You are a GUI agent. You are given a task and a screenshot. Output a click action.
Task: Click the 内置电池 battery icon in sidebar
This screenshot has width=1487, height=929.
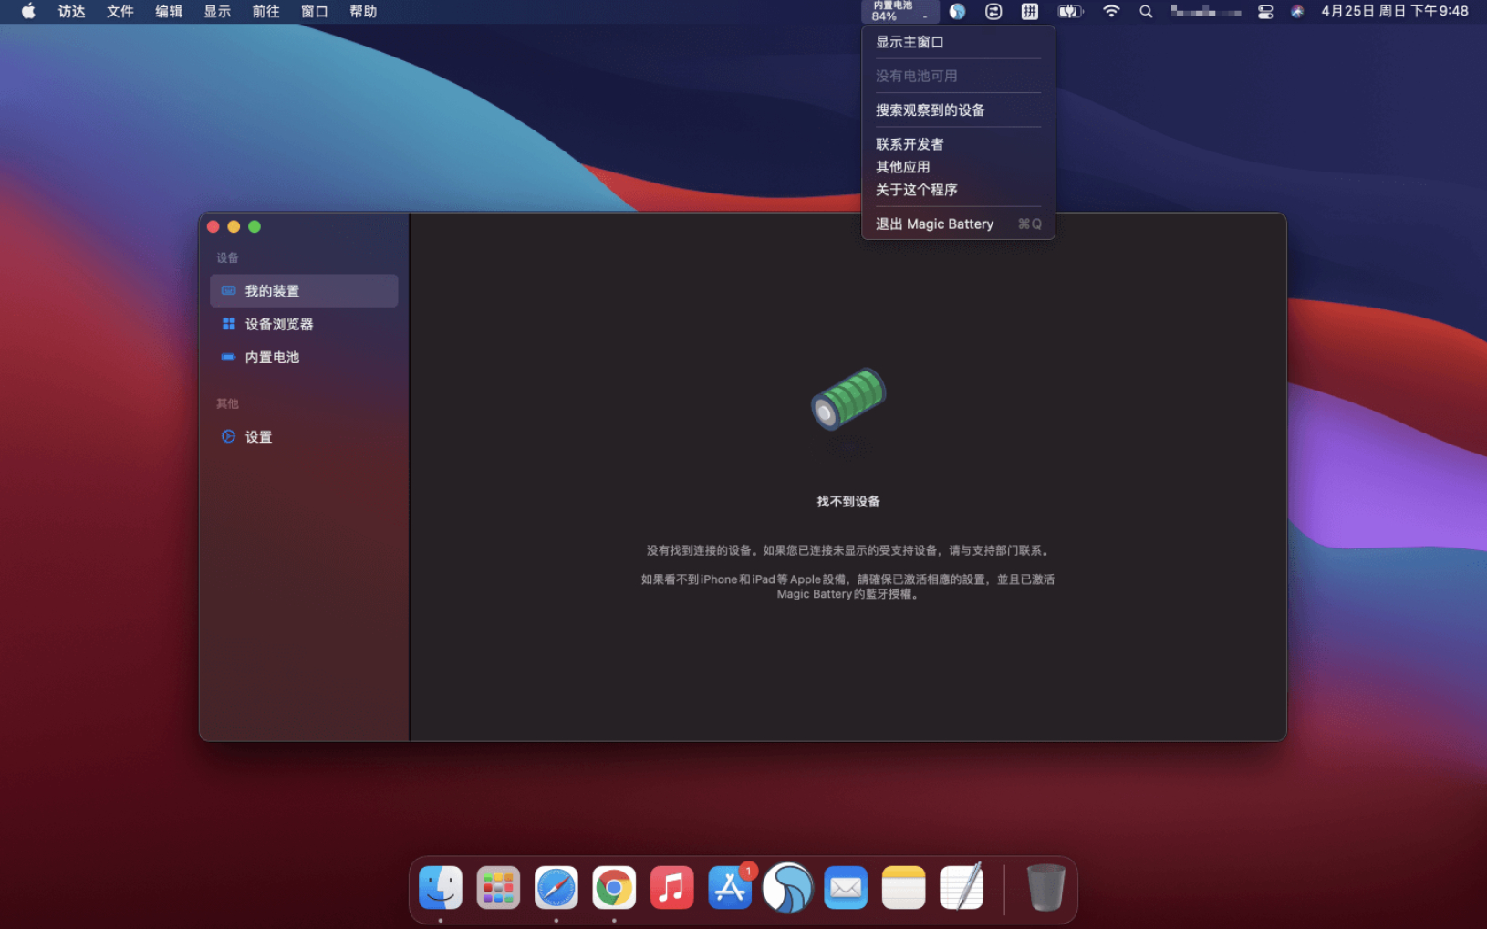(x=228, y=357)
